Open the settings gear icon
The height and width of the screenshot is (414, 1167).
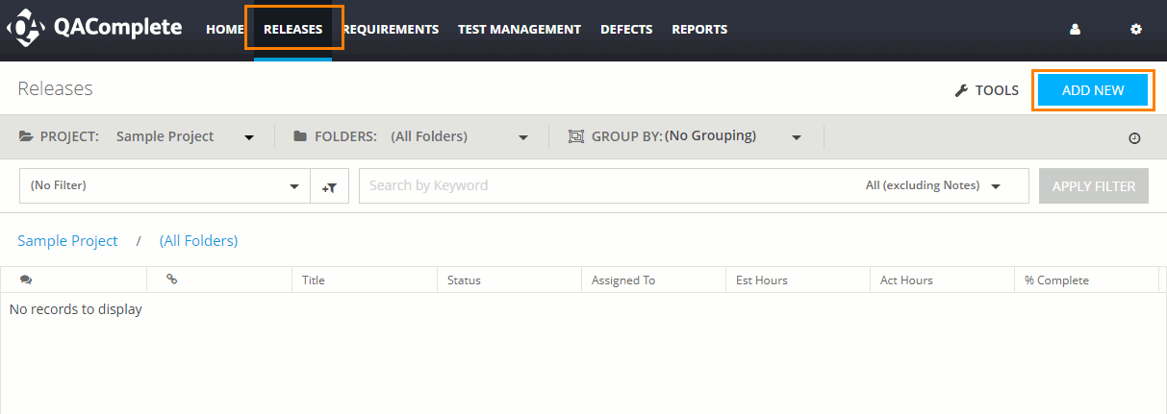[1135, 30]
